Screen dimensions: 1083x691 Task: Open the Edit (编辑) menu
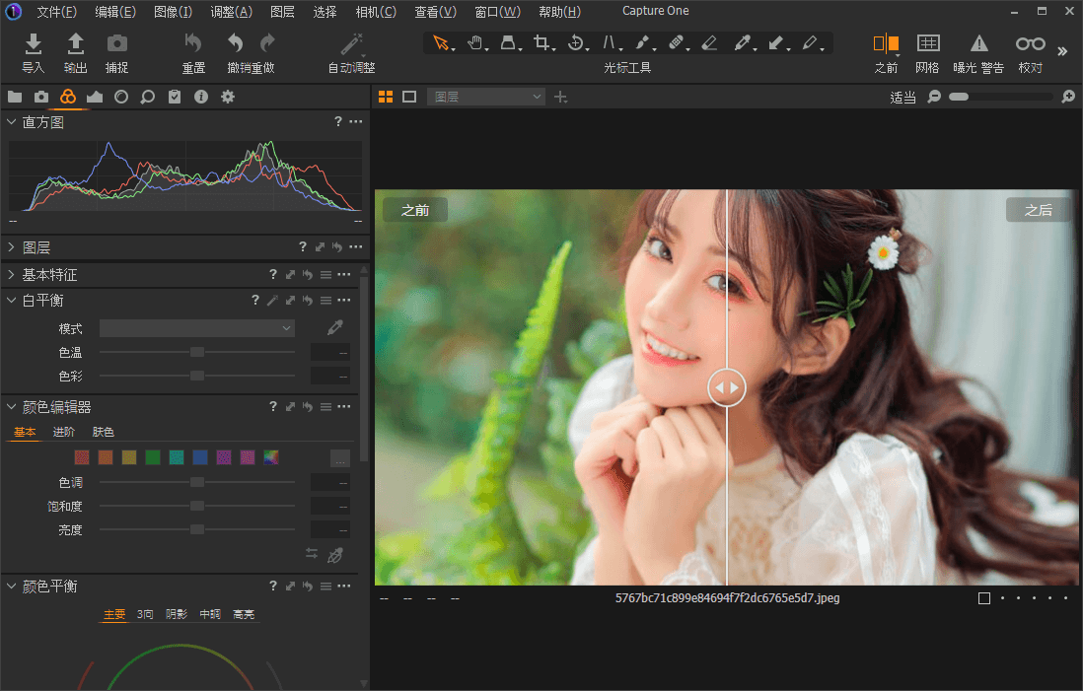(x=115, y=12)
